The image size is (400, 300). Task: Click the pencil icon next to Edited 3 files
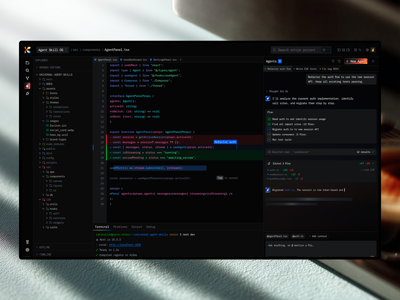[269, 164]
